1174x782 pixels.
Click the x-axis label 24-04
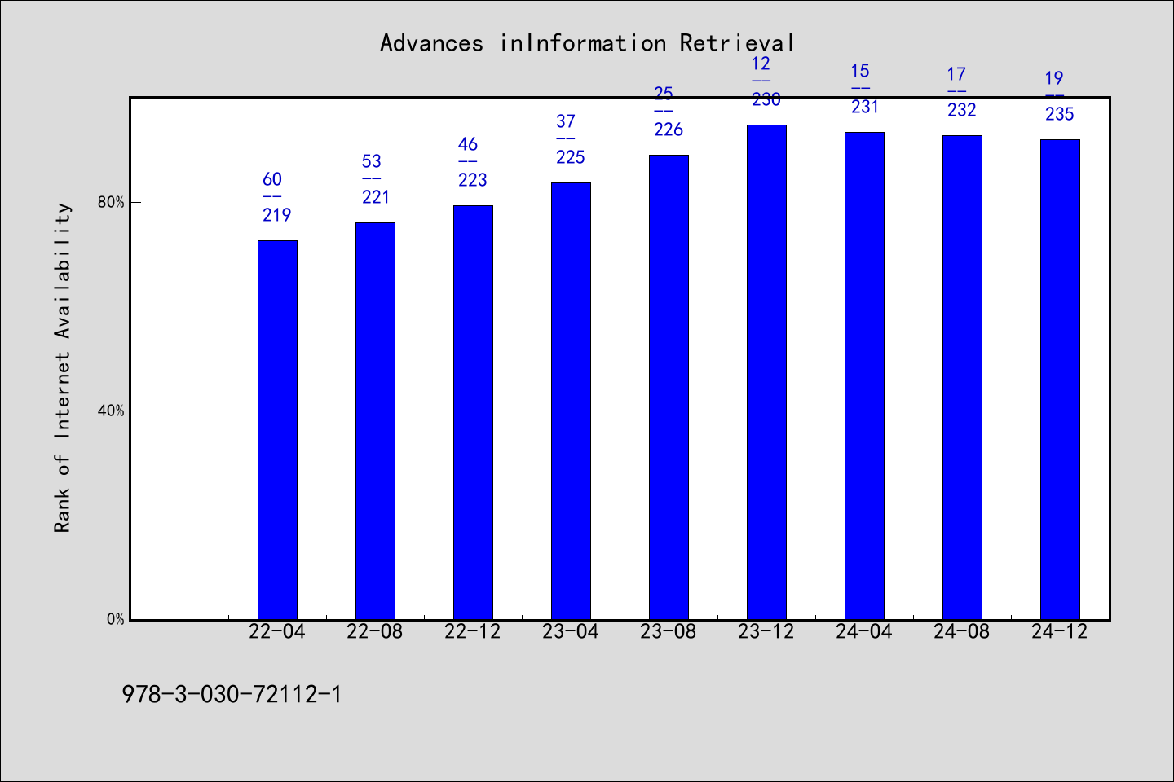[x=864, y=632]
